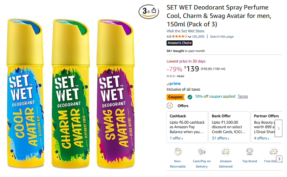Click the Top Brand trophy icon
Screen dimensions: 287x177
(x=250, y=152)
